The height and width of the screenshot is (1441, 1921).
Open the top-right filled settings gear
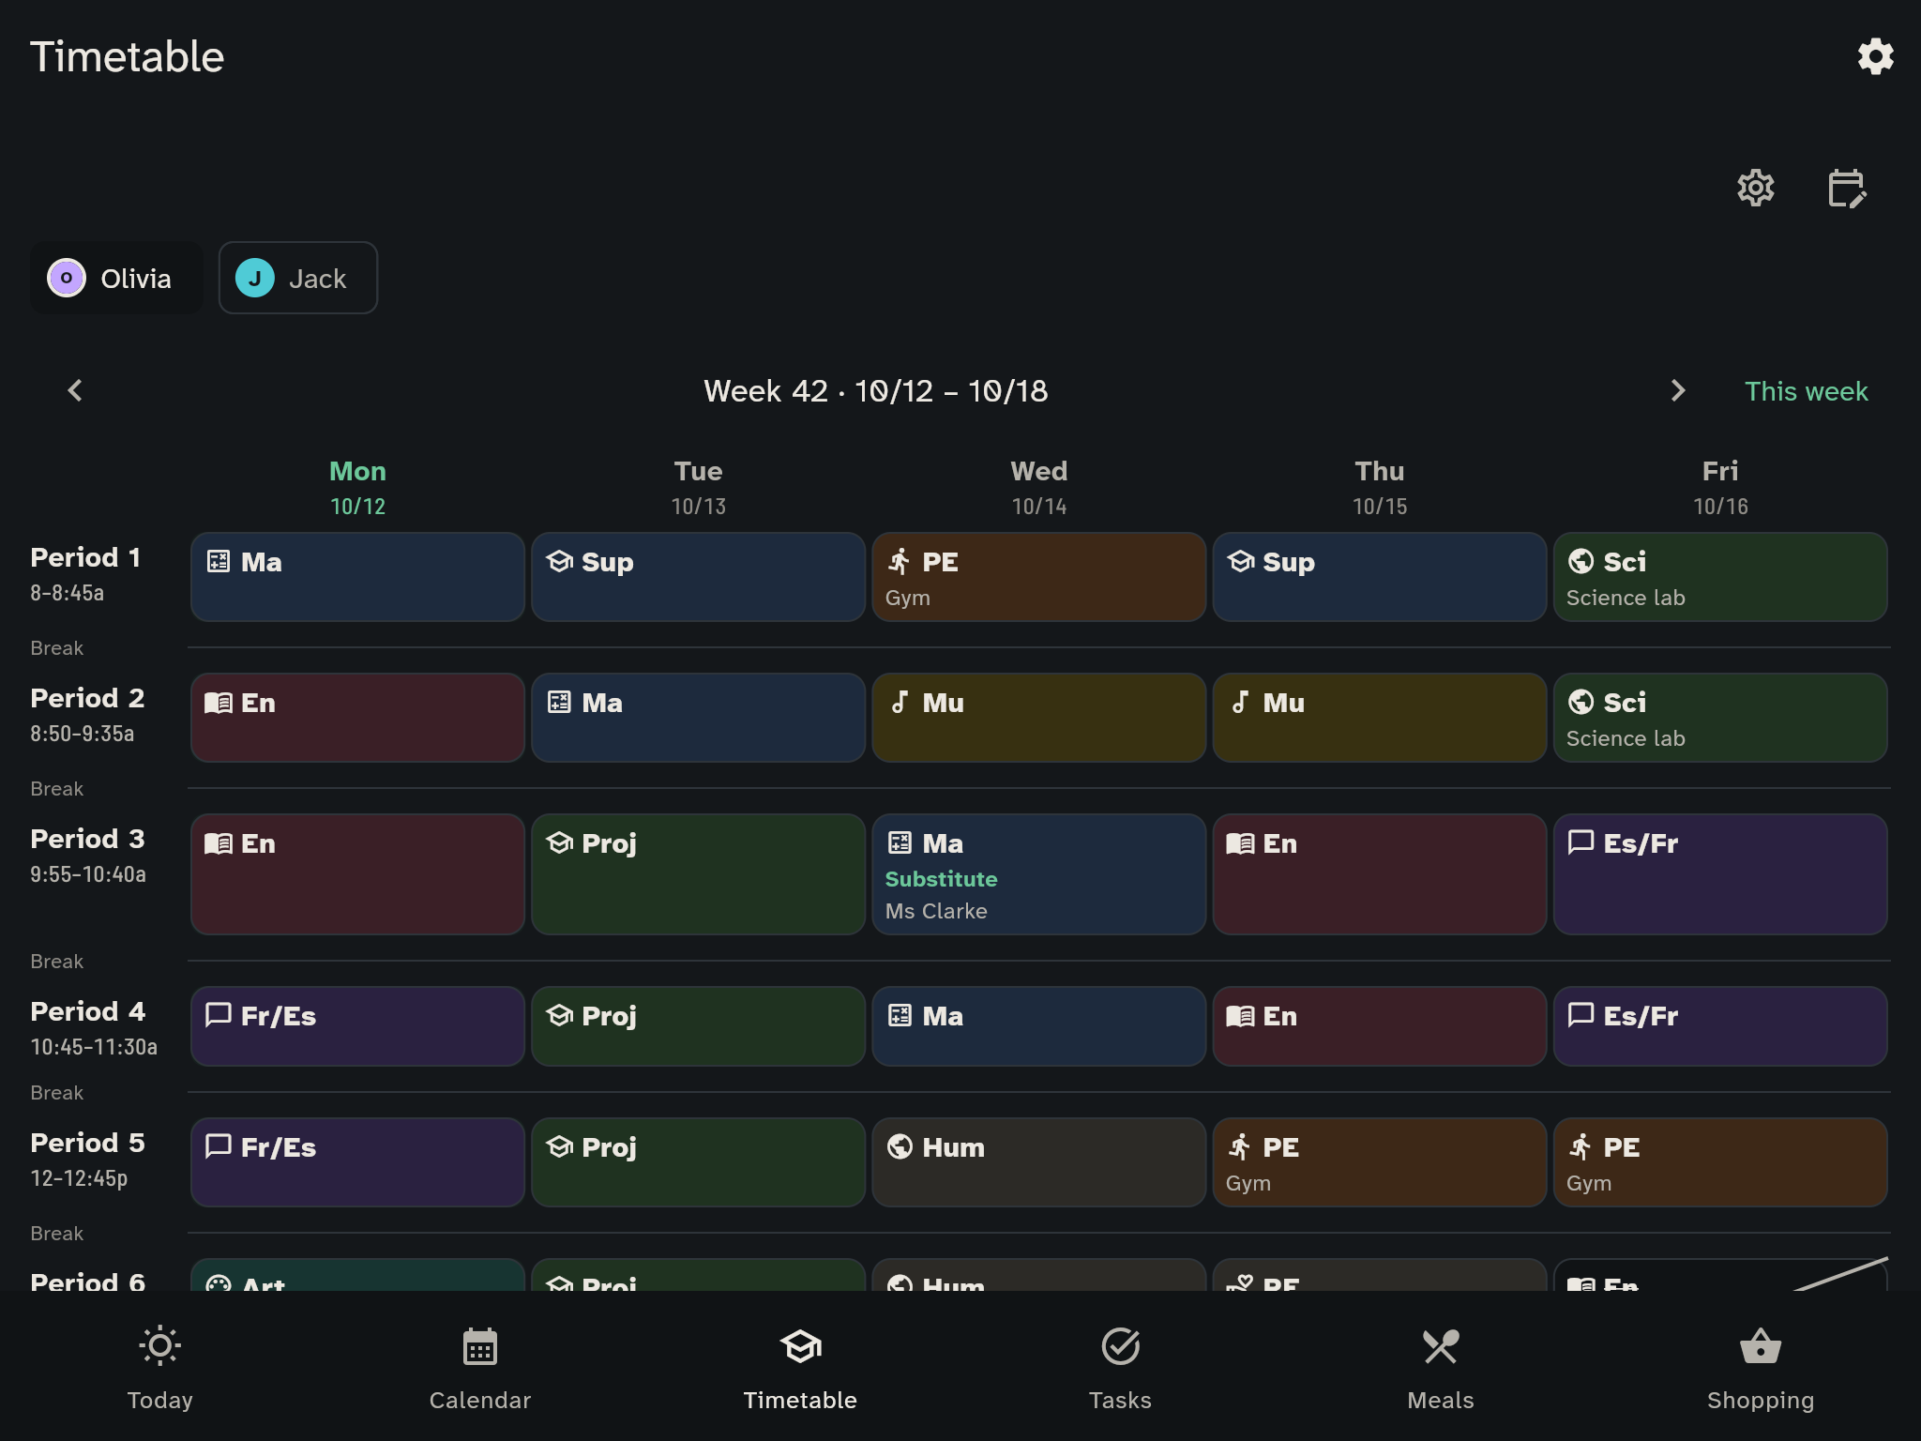coord(1875,56)
